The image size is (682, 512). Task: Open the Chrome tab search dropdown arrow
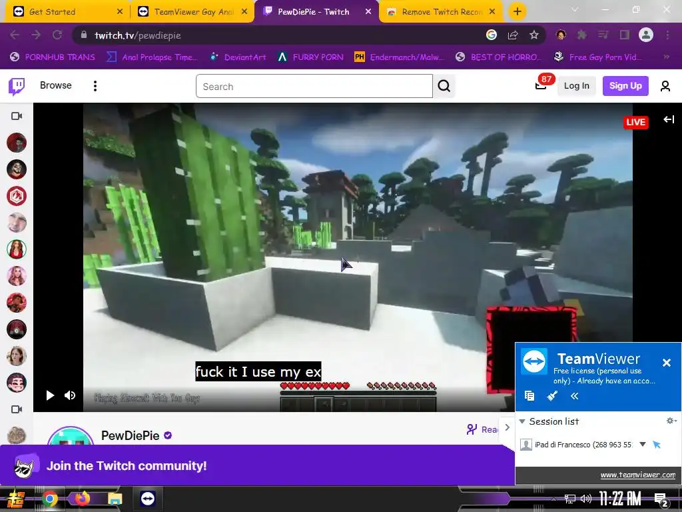[575, 9]
